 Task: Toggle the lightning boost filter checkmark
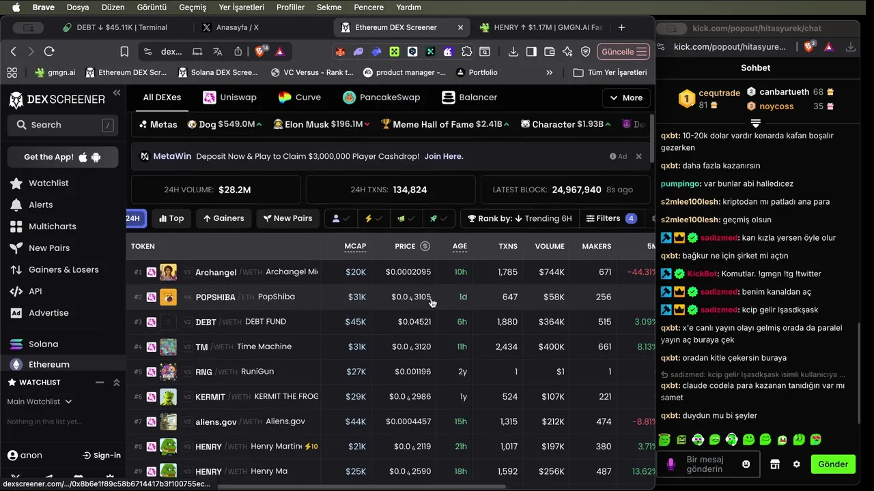373,218
